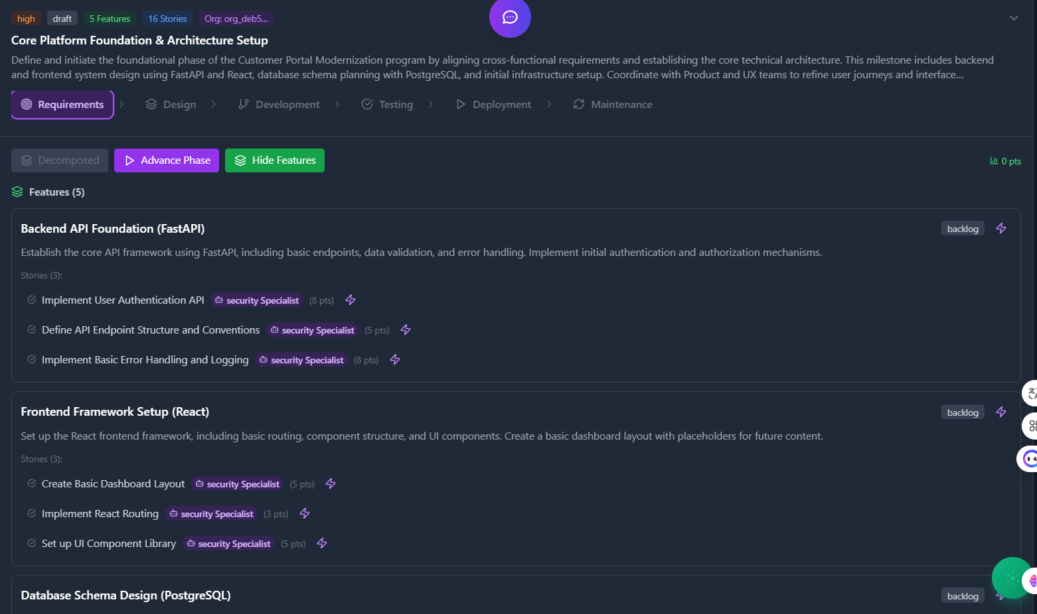Open the Frontend Framework Setup (React) feature title
Image resolution: width=1037 pixels, height=614 pixels.
coord(115,412)
